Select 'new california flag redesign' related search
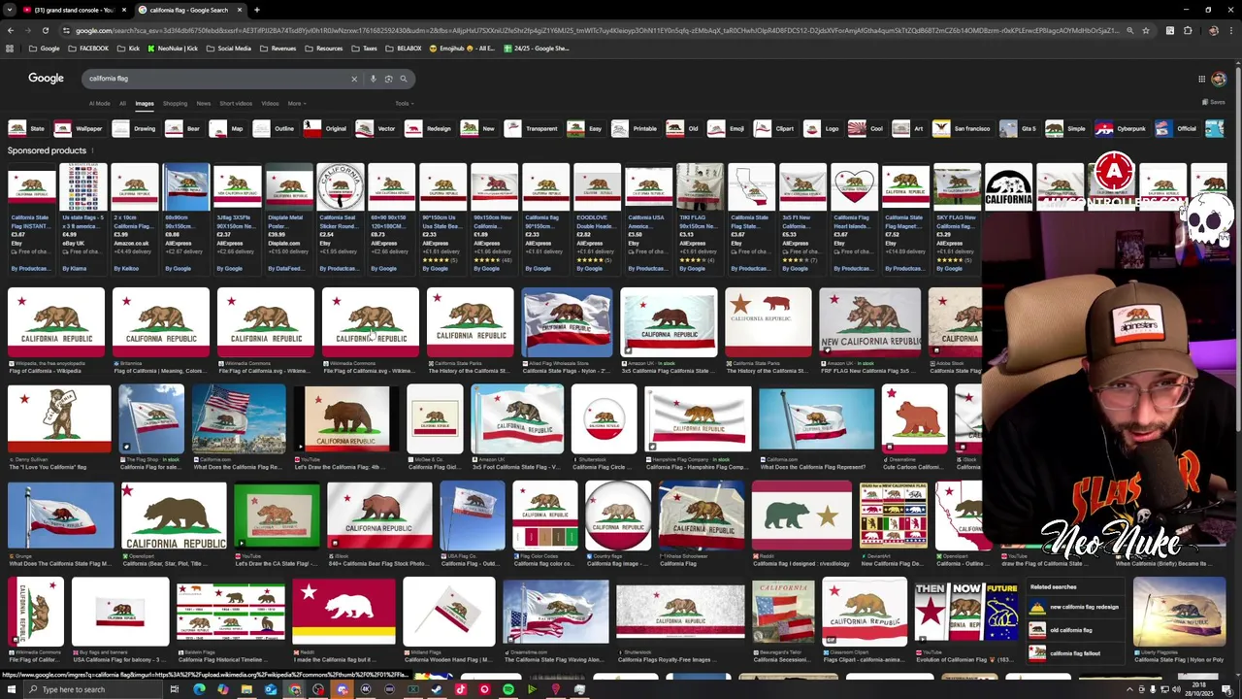 click(1075, 608)
